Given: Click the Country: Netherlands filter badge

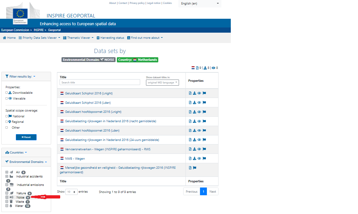Looking at the screenshot, I should pyautogui.click(x=138, y=60).
